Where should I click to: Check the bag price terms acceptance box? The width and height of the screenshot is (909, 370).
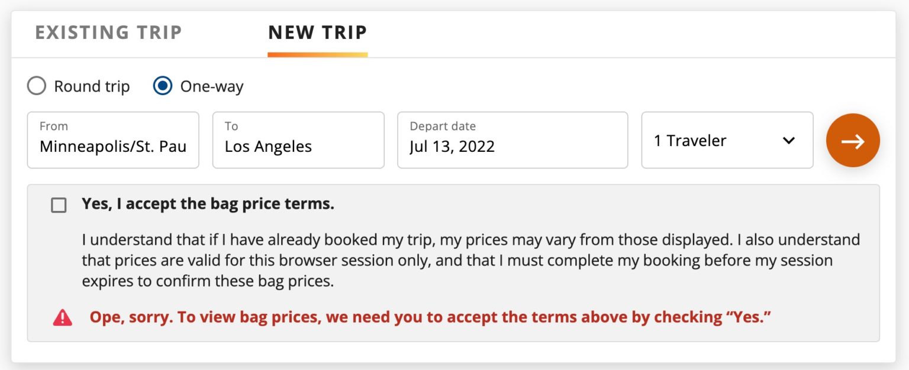(58, 204)
